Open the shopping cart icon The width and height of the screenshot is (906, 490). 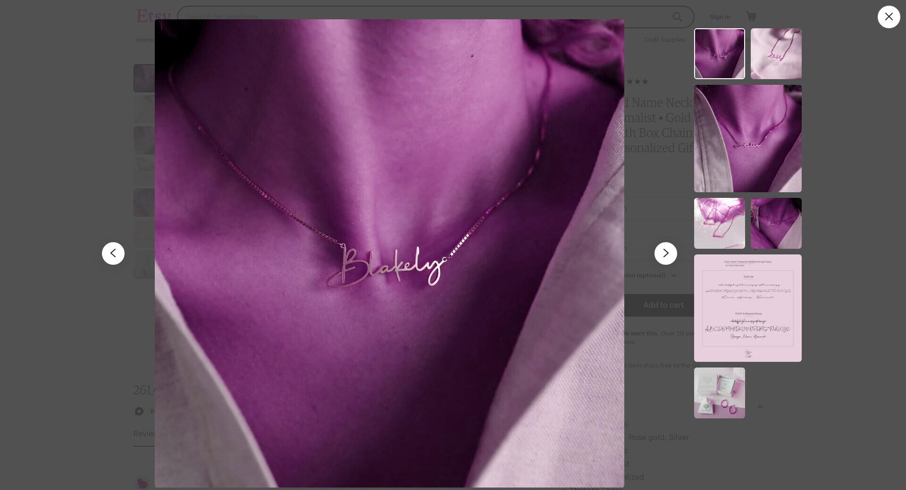(x=751, y=16)
